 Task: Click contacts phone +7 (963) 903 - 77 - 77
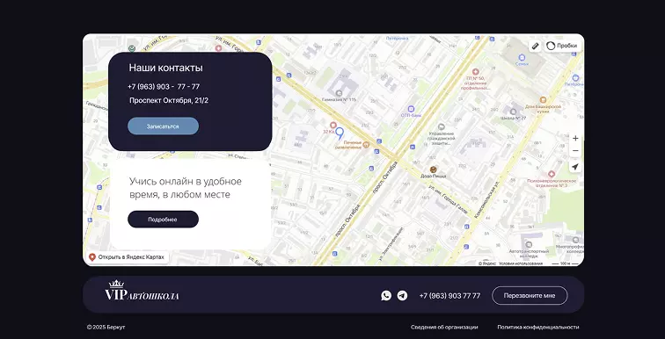[x=164, y=87]
